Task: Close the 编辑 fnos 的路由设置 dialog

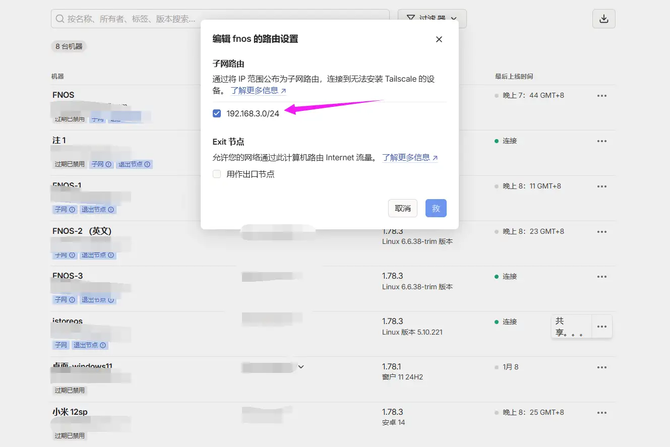Action: (439, 39)
